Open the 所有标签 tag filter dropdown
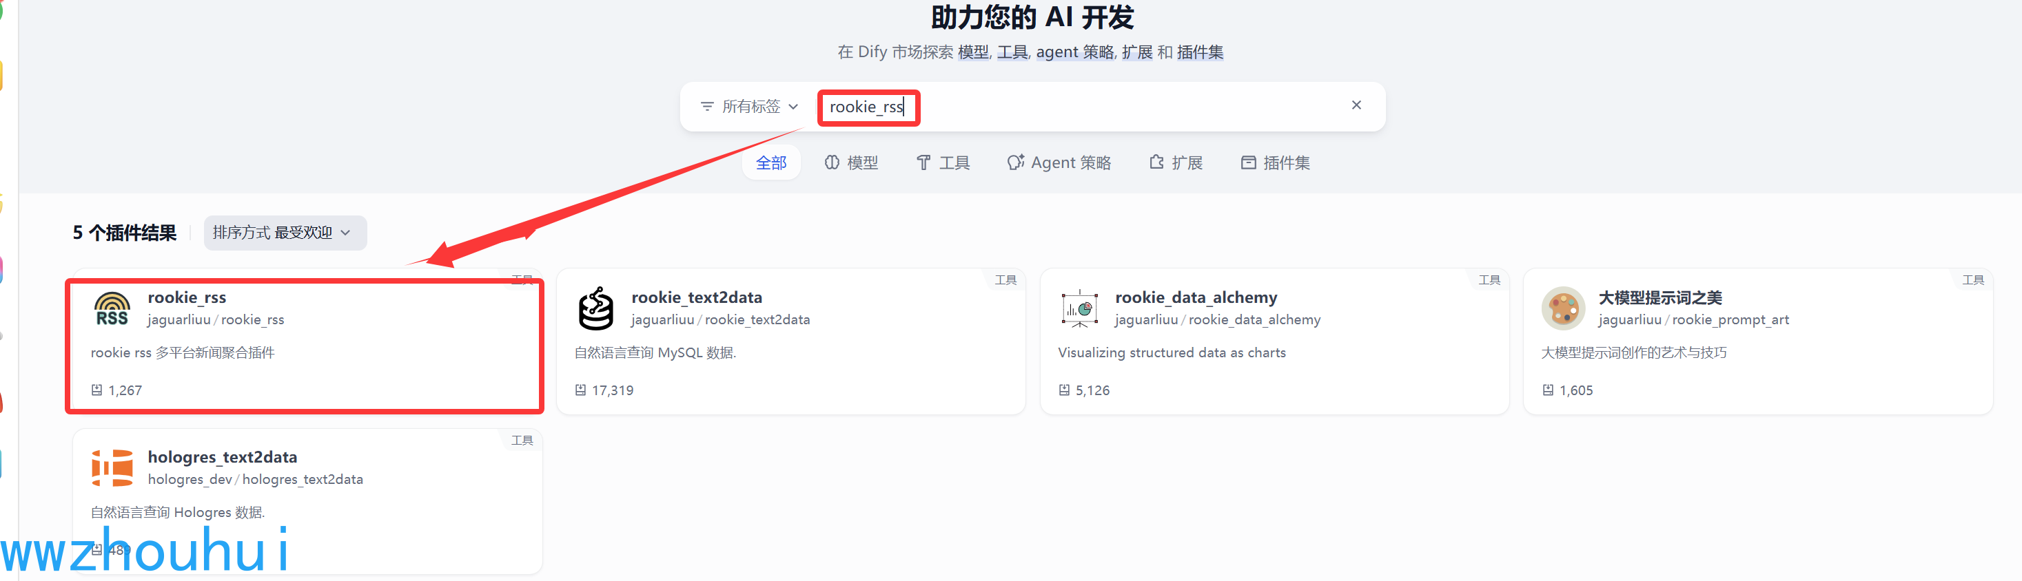The width and height of the screenshot is (2022, 581). [749, 107]
